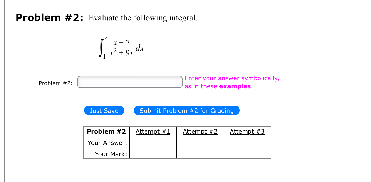Open the examples link

click(x=235, y=86)
